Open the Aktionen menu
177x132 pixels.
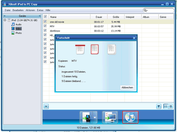[30, 10]
